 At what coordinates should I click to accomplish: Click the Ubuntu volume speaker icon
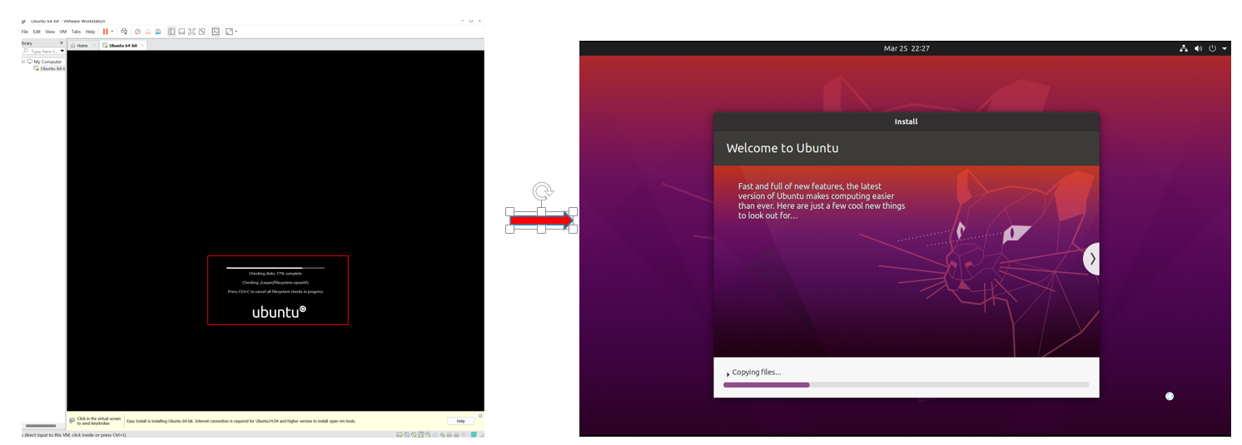[x=1198, y=48]
